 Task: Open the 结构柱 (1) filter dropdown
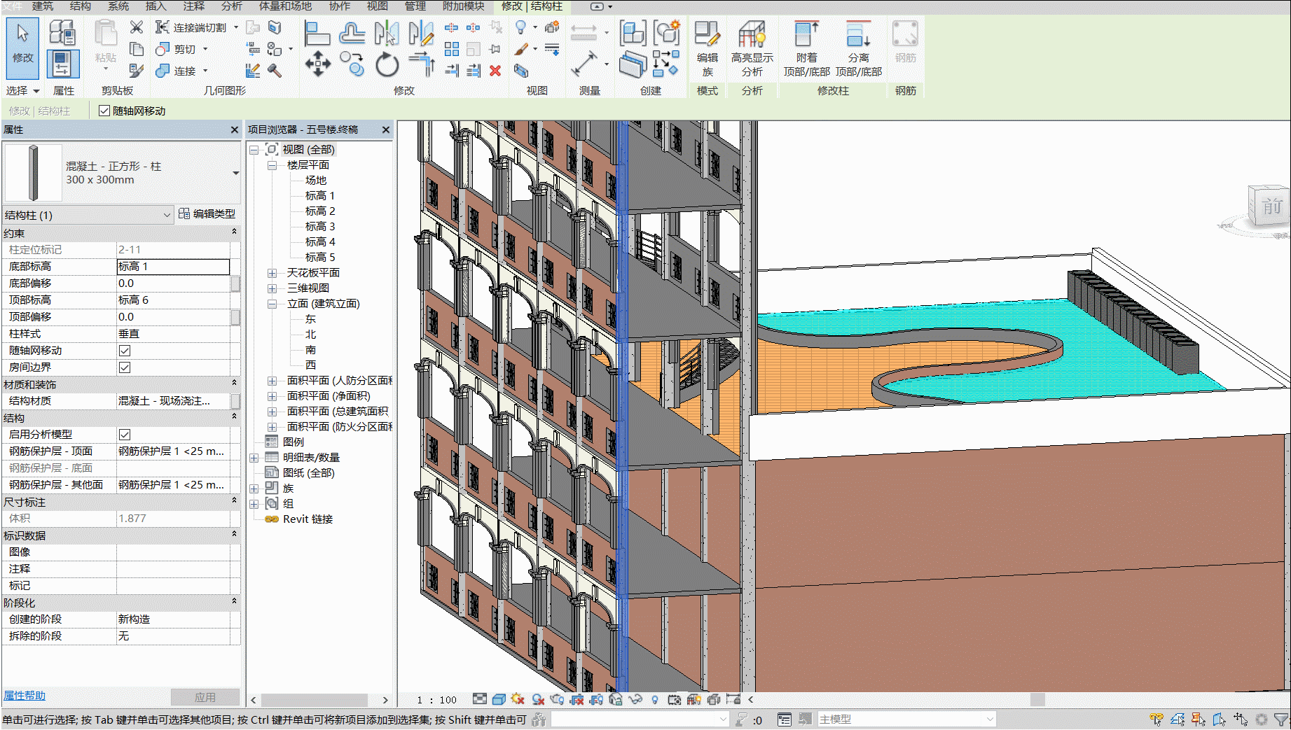[x=88, y=215]
